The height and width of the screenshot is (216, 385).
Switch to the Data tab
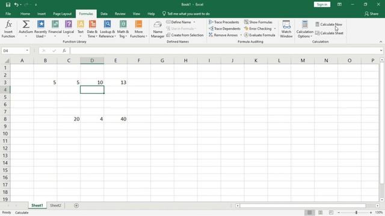click(104, 14)
